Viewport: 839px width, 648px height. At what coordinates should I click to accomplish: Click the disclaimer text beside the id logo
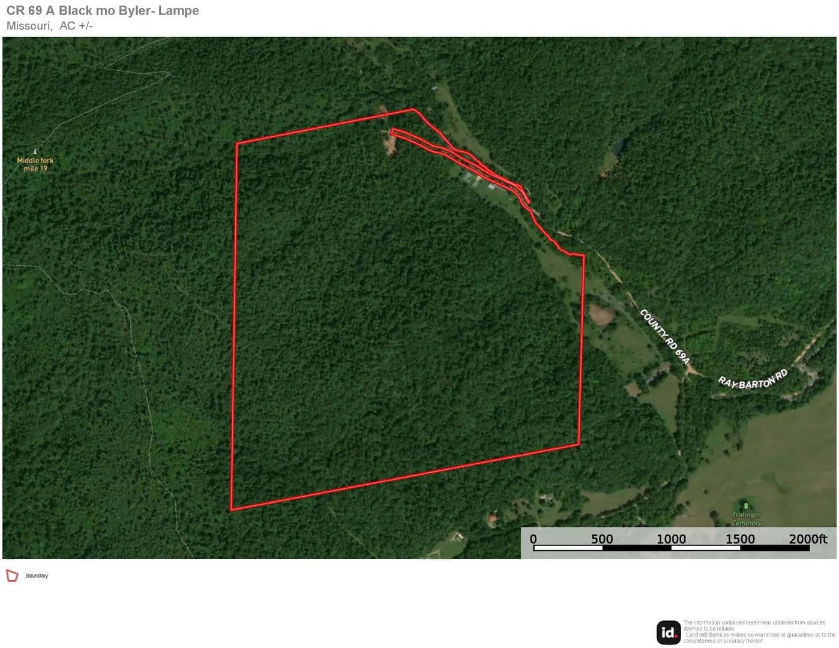[x=759, y=632]
